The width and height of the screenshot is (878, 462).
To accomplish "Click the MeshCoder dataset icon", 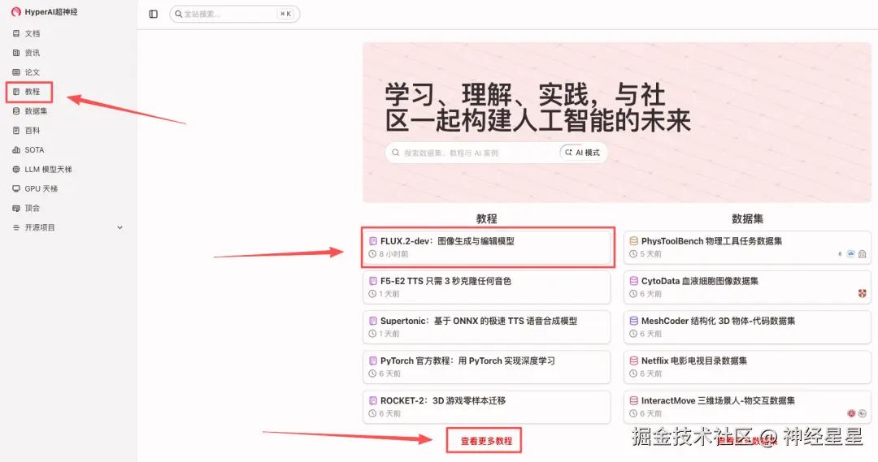I will [x=634, y=321].
